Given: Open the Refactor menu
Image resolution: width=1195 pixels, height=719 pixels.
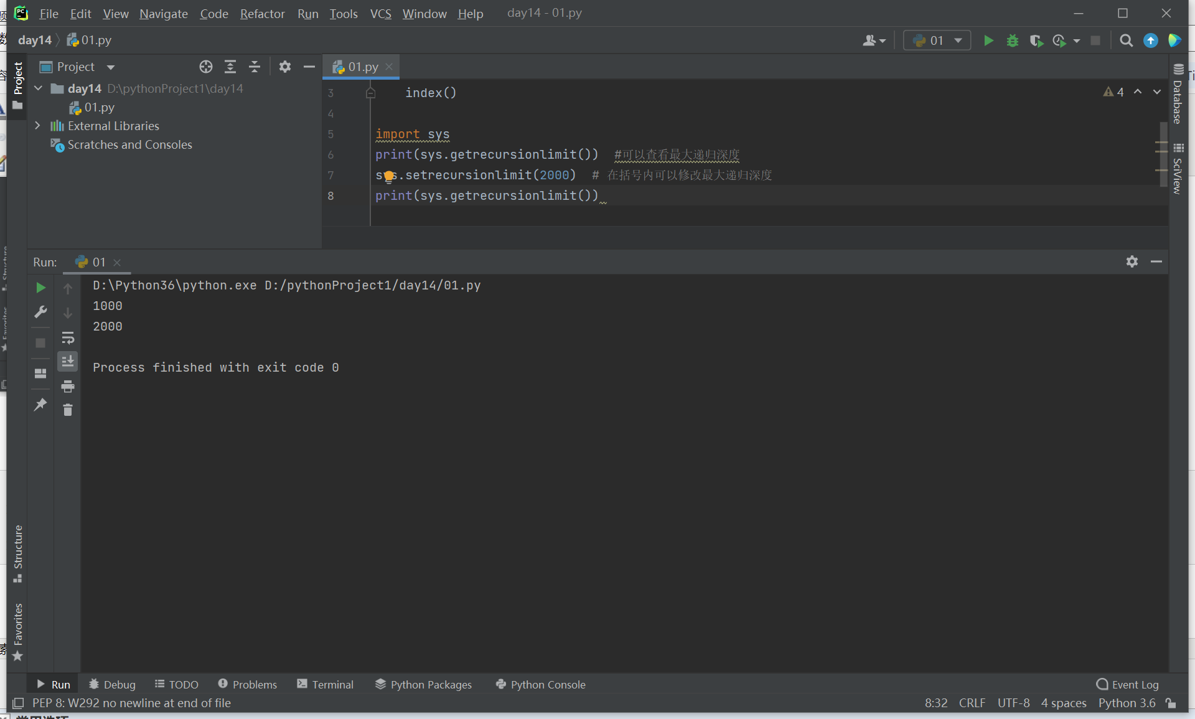Looking at the screenshot, I should tap(262, 14).
